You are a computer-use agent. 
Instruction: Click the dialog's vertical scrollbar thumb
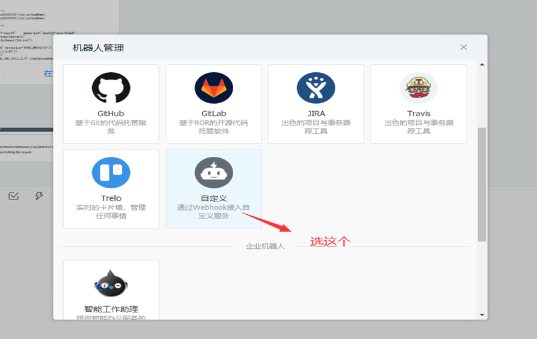pos(482,185)
